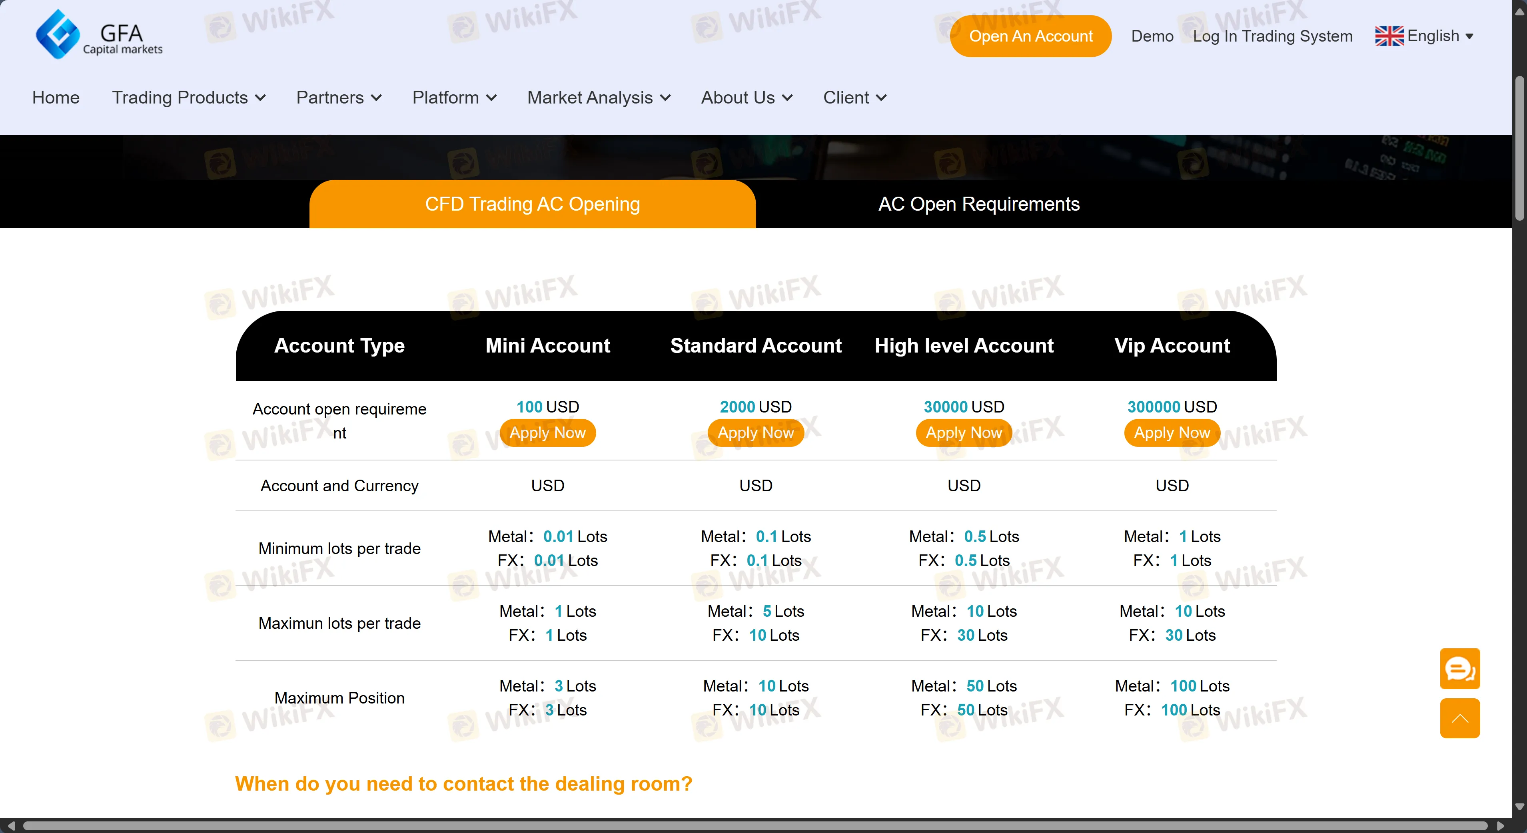Click the Home navigation item
The image size is (1527, 833).
tap(55, 98)
